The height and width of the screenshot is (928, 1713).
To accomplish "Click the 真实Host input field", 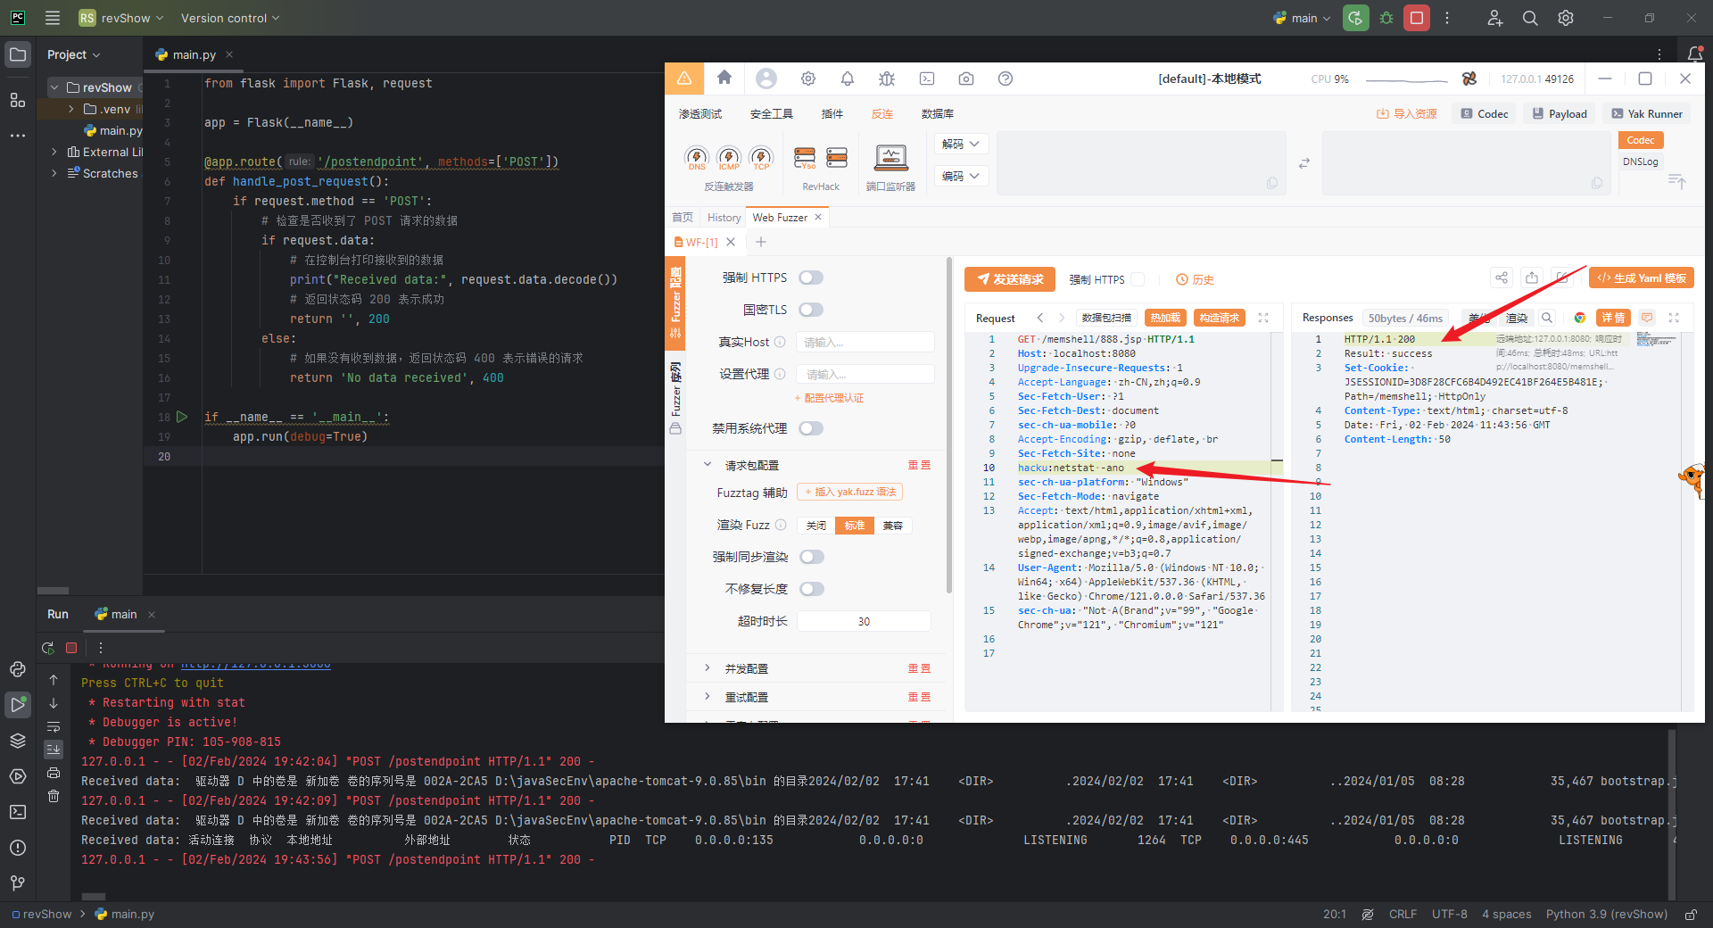I will click(x=865, y=342).
